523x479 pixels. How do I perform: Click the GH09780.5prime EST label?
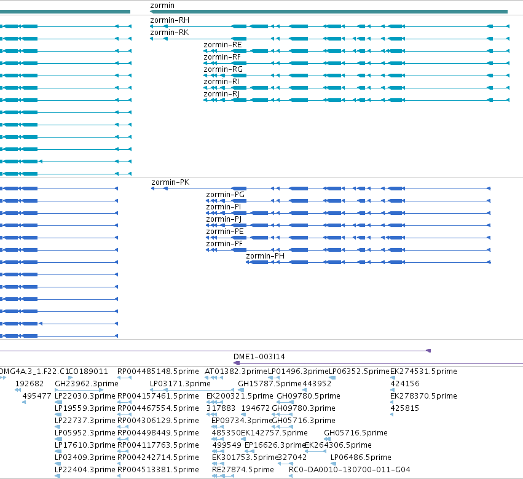coord(309,396)
